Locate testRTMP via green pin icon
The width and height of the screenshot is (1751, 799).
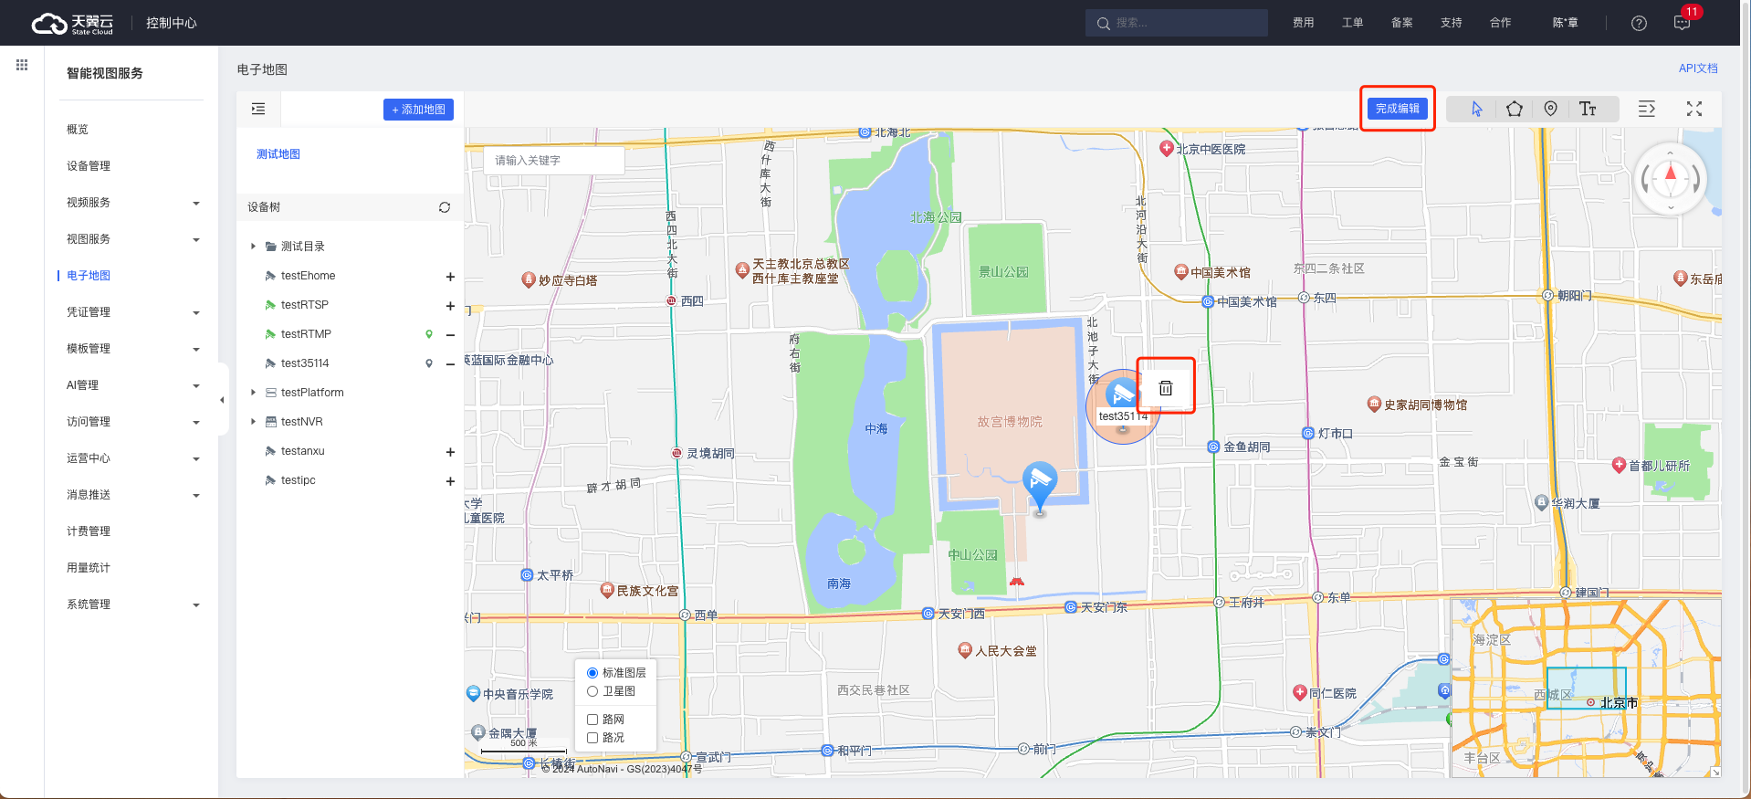point(429,334)
